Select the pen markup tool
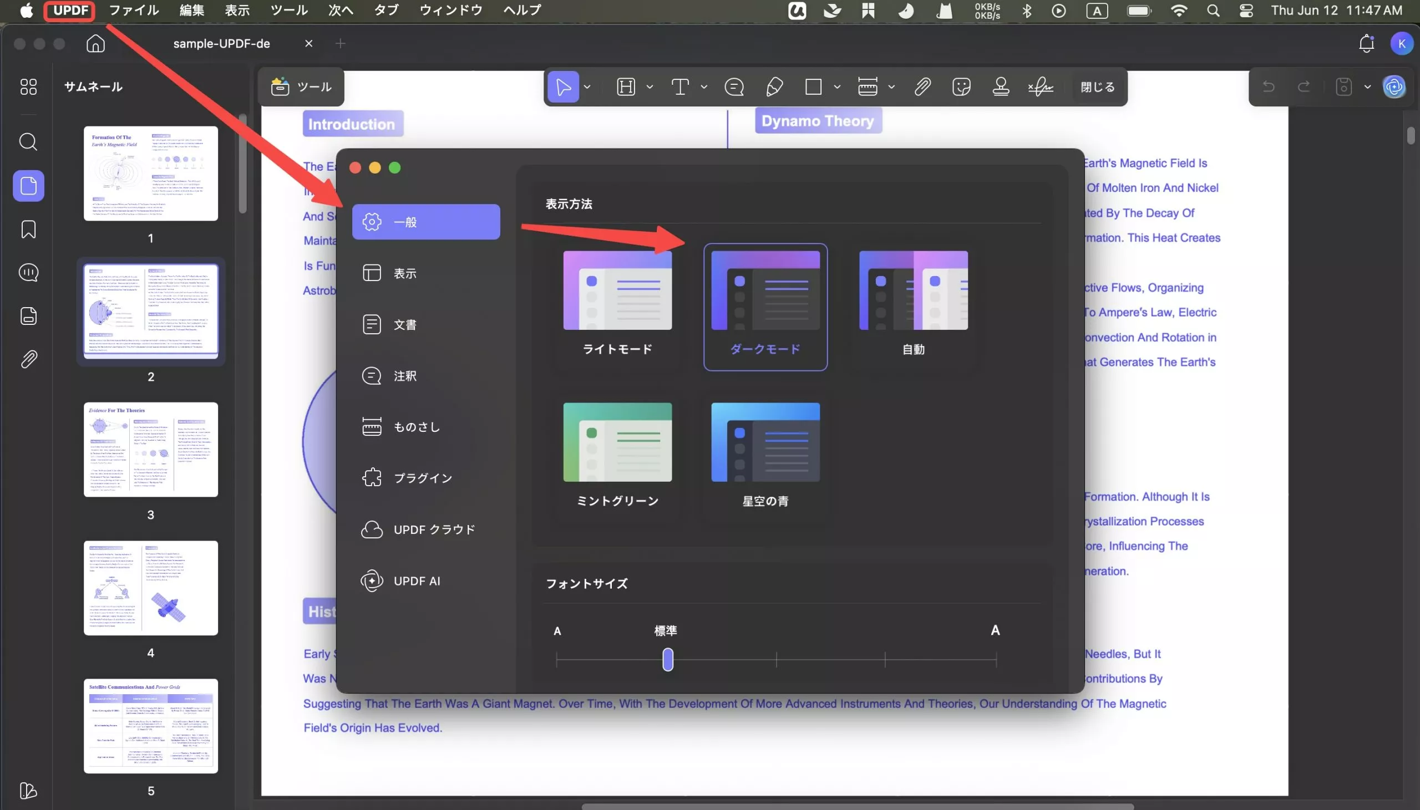1420x810 pixels. (x=774, y=87)
